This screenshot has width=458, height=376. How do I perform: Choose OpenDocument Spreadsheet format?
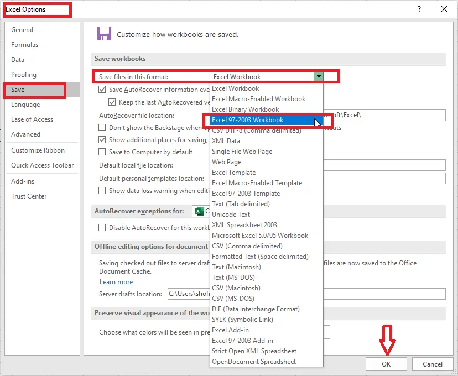coord(267,362)
